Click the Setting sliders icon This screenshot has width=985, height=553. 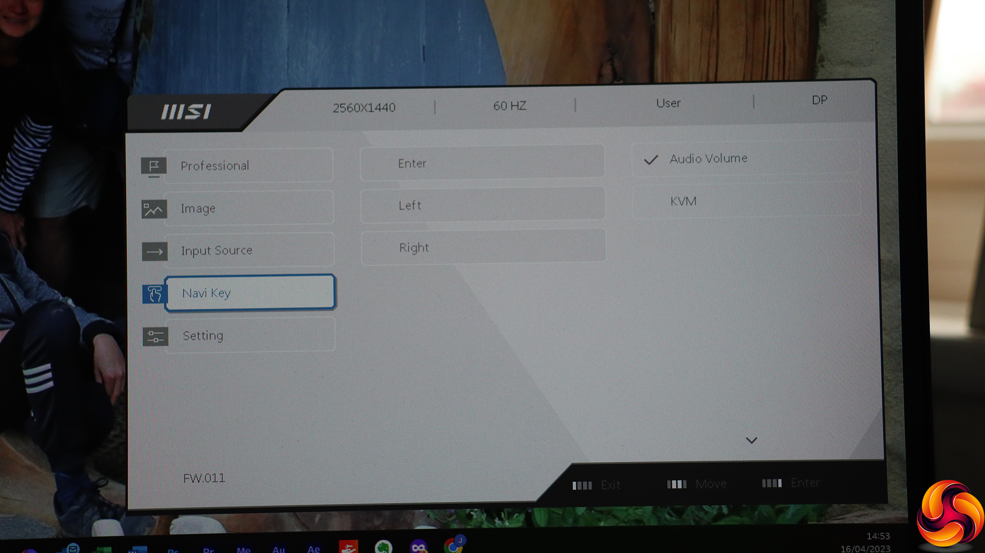click(x=155, y=336)
